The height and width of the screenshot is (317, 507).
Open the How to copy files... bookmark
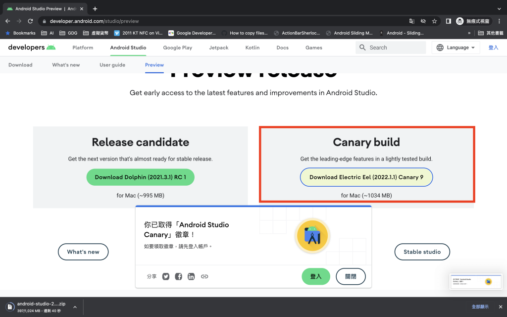coord(245,33)
